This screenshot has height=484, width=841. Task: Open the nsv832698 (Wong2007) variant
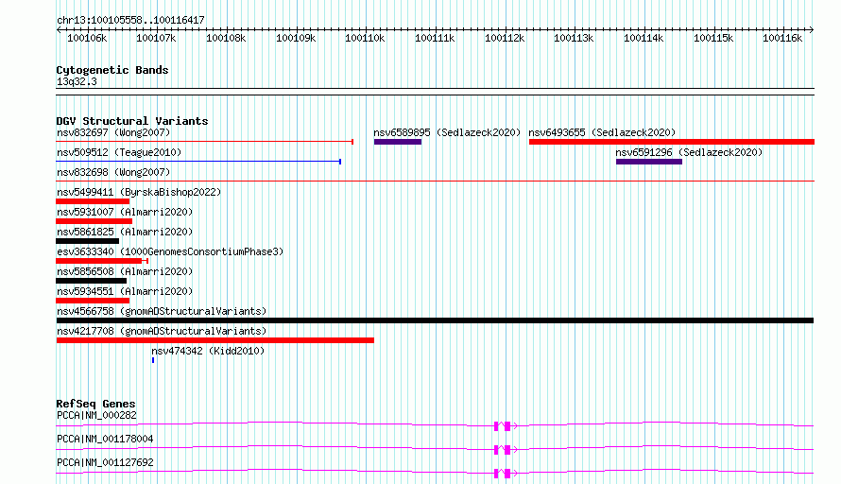coord(113,172)
